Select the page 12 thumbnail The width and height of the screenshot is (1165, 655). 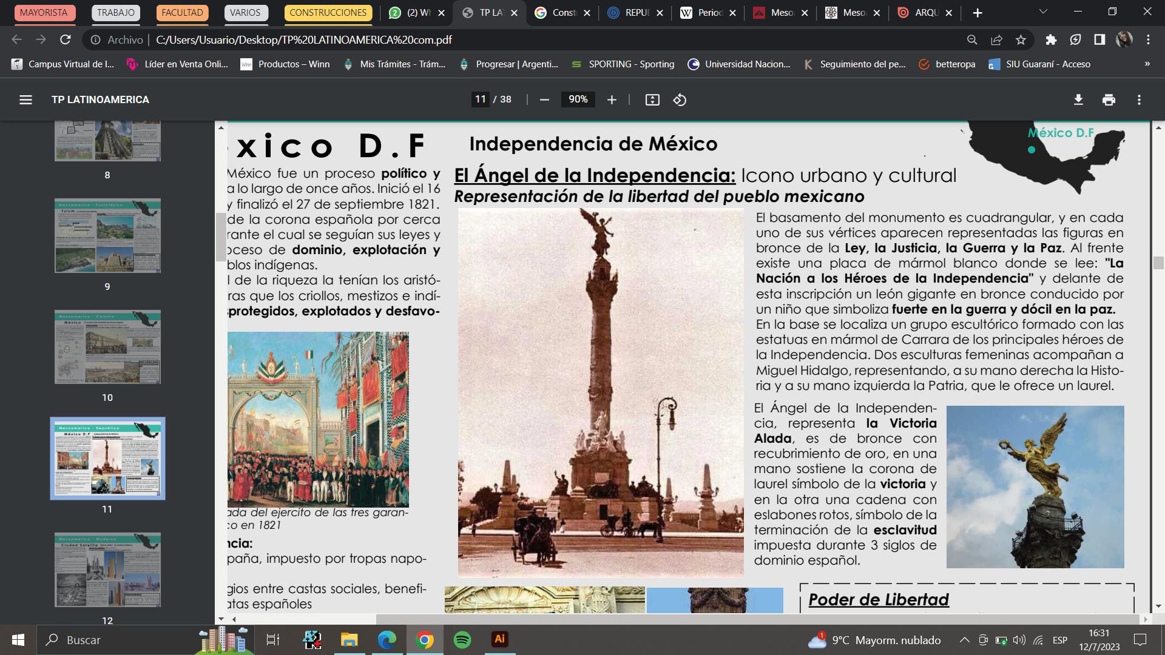[x=107, y=569]
